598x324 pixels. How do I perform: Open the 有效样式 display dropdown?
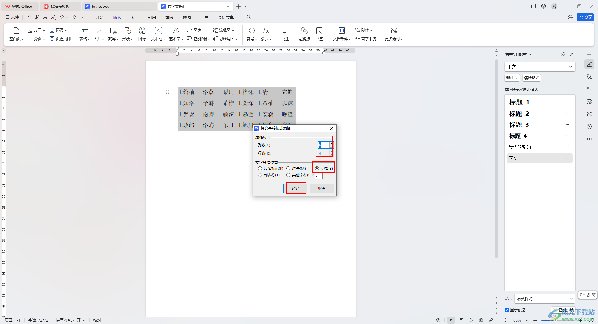544,299
